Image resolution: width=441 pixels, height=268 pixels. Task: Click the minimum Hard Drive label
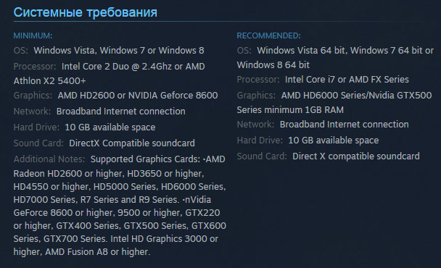point(36,127)
